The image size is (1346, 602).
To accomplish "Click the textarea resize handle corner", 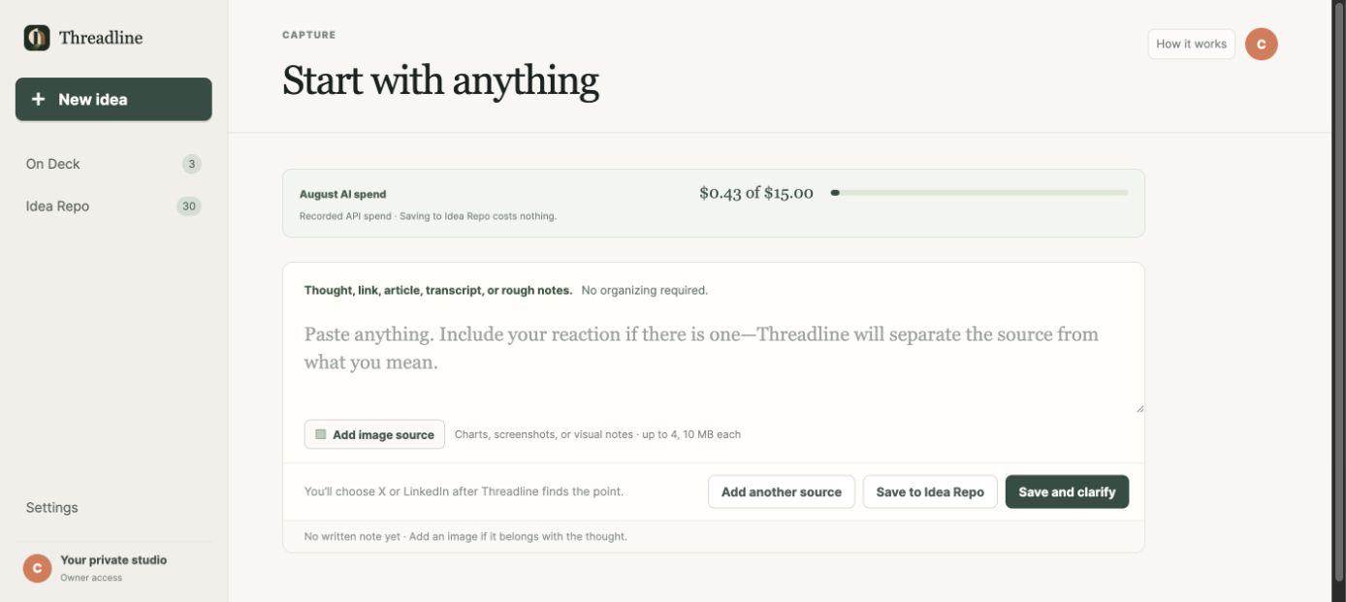I will click(1139, 408).
